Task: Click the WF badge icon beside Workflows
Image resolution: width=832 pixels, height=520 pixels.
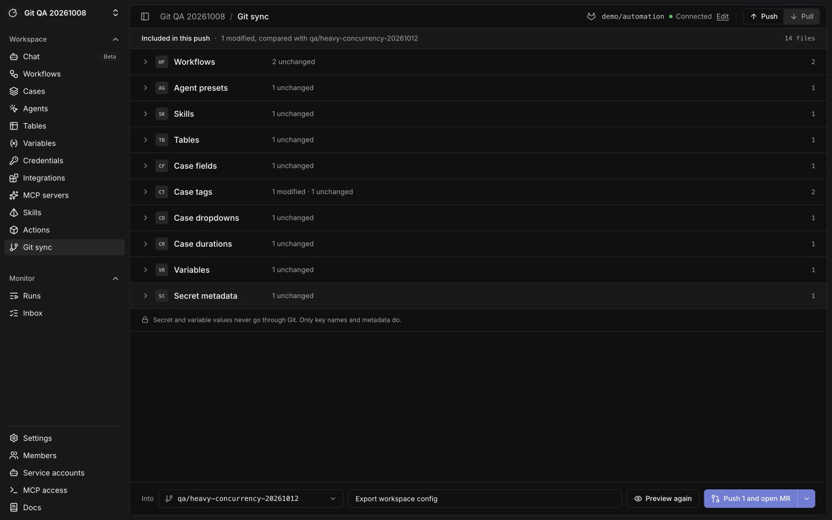Action: click(x=162, y=62)
